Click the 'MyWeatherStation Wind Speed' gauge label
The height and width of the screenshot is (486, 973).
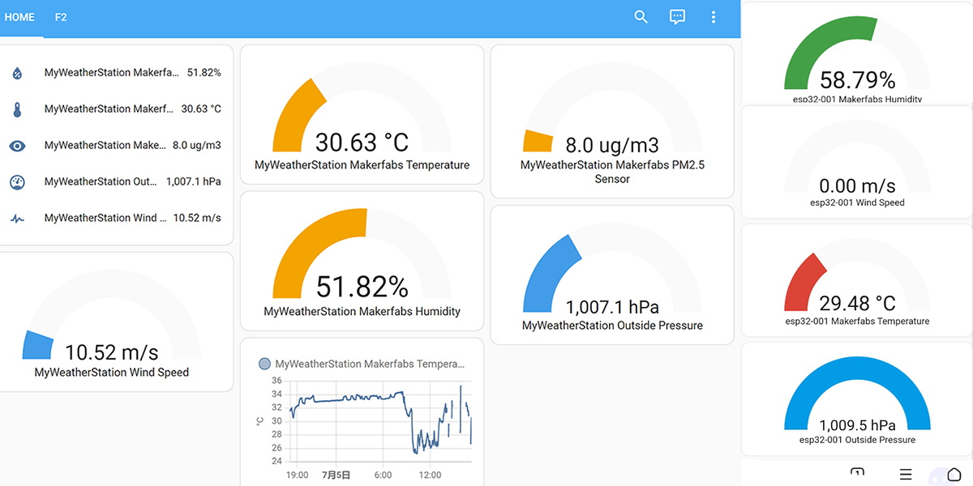point(112,373)
